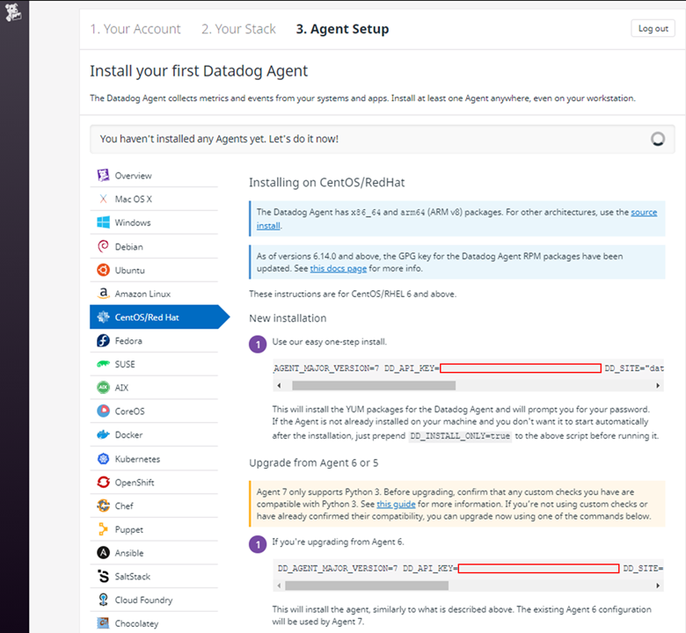Click the loading spinner in the status banner
Image resolution: width=686 pixels, height=633 pixels.
[x=658, y=139]
